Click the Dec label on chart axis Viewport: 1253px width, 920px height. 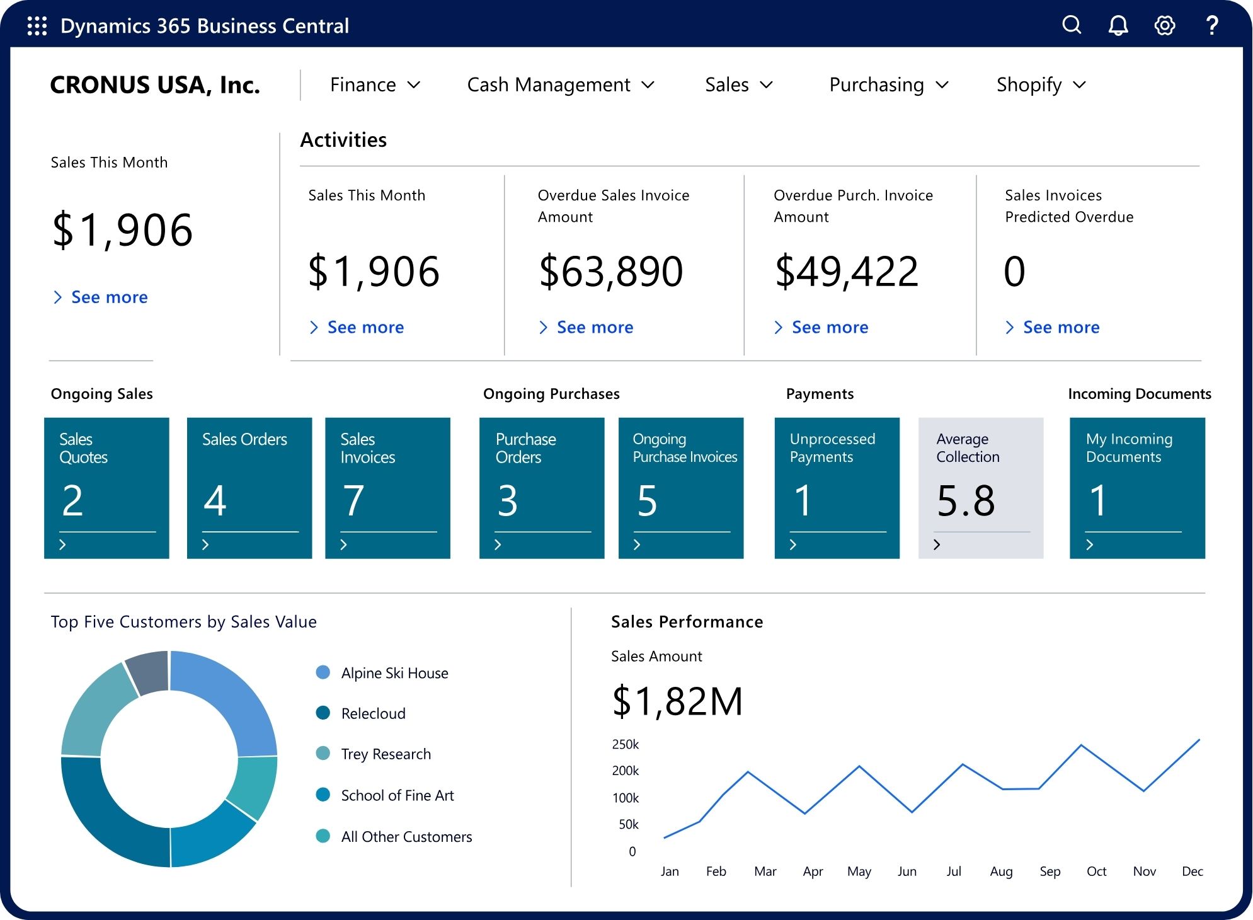pos(1193,871)
